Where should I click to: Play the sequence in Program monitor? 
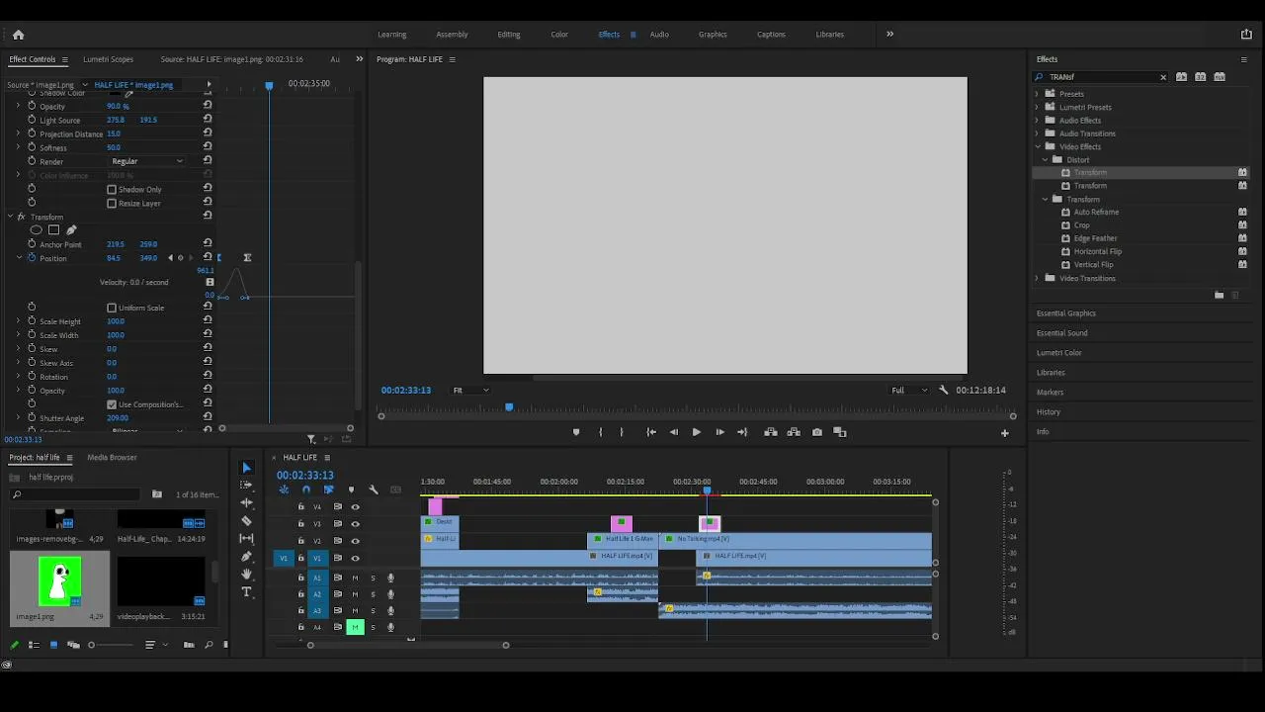(696, 432)
